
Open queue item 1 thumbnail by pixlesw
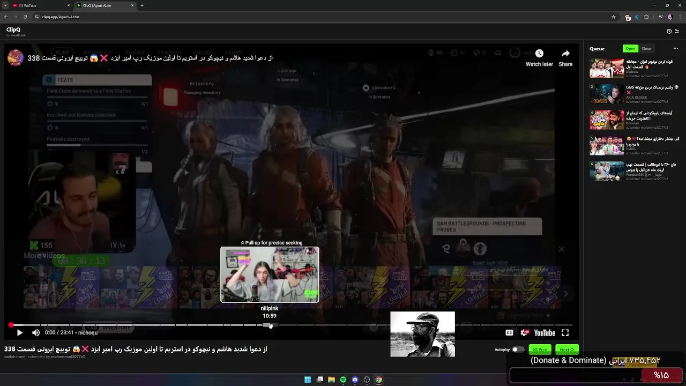(x=607, y=69)
